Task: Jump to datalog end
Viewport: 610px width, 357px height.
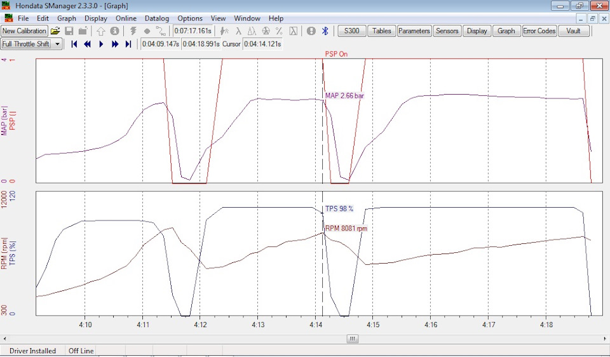Action: (128, 44)
